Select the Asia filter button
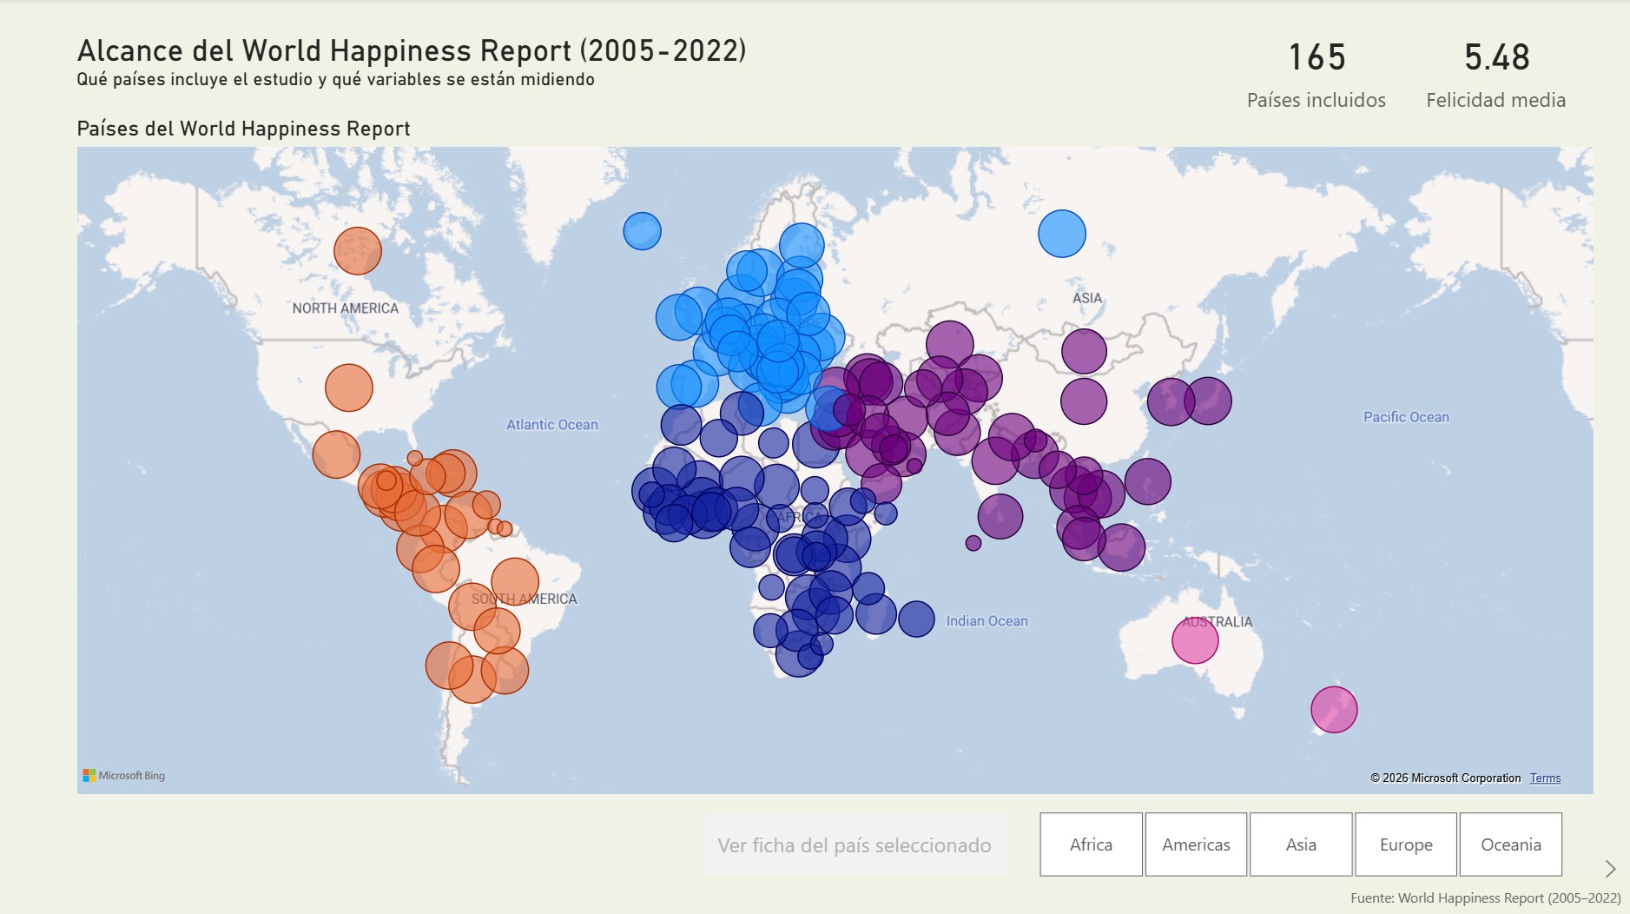 point(1301,844)
